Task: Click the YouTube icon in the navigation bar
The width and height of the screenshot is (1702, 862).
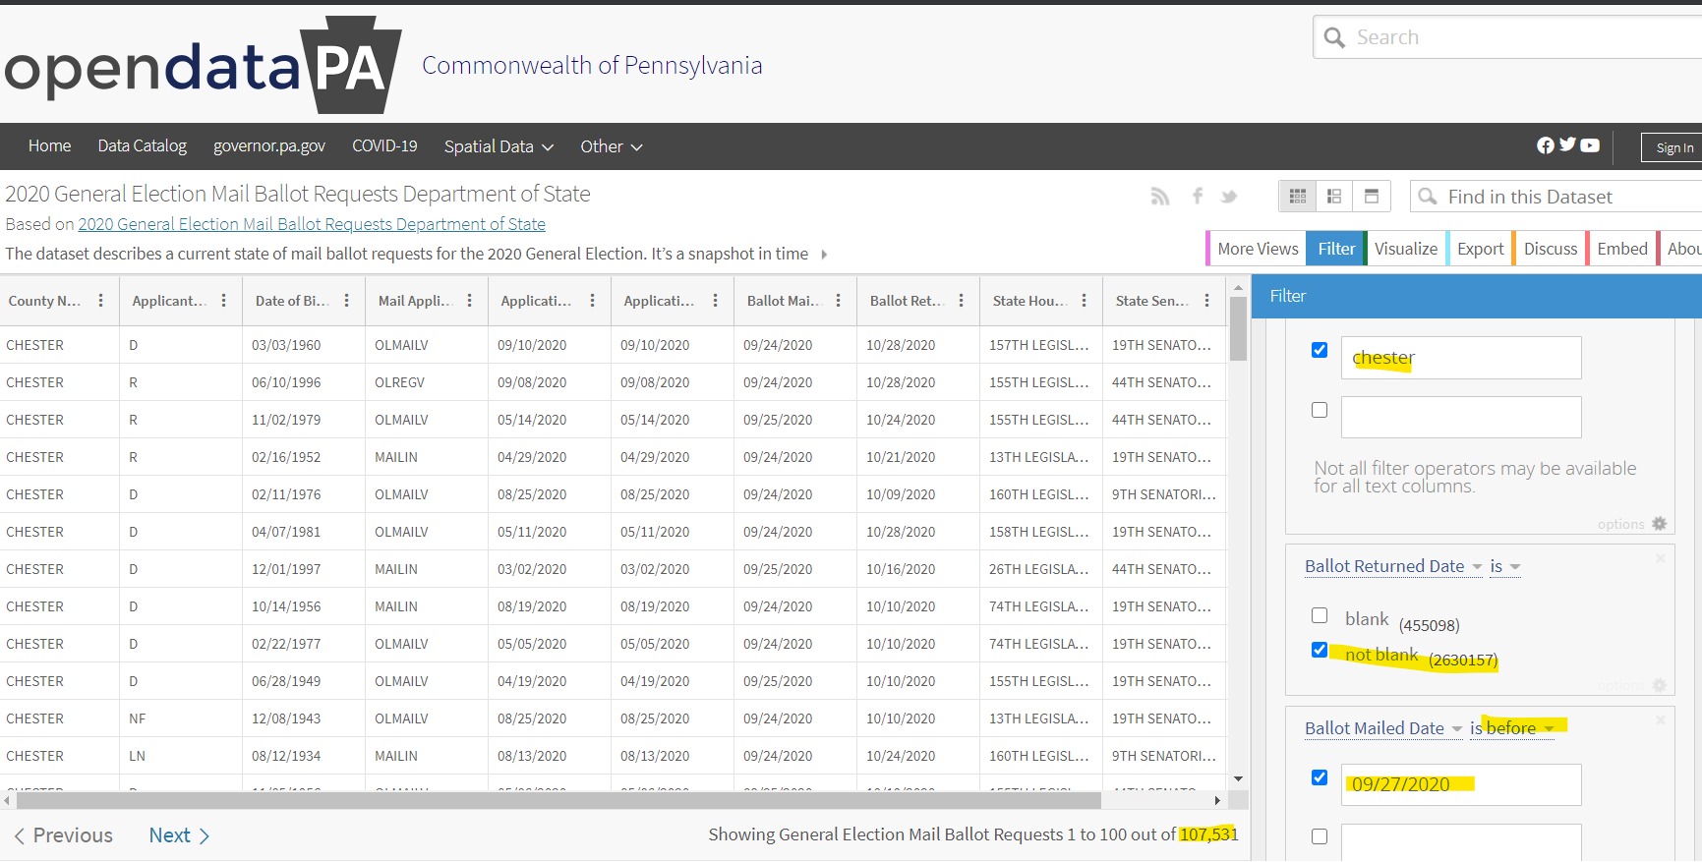Action: pyautogui.click(x=1590, y=145)
